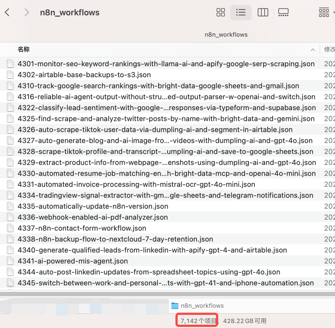Viewport: 335px width, 328px height.
Task: Toggle sort direction on 名称 column
Action: [313, 50]
